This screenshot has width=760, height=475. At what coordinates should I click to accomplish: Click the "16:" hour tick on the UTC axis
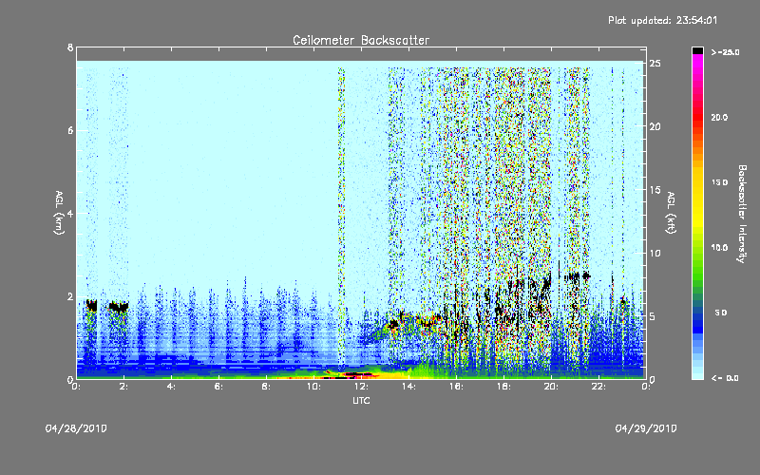(x=457, y=387)
